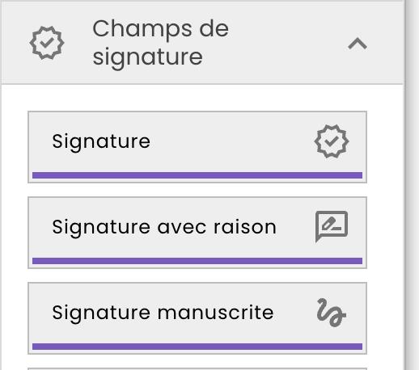Click the Signature avec raison comment-pen icon
Screen dimensions: 419x370
pos(332,226)
